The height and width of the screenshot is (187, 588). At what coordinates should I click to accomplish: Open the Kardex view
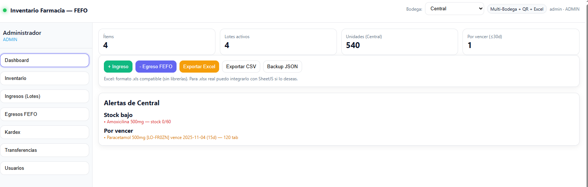pyautogui.click(x=44, y=132)
